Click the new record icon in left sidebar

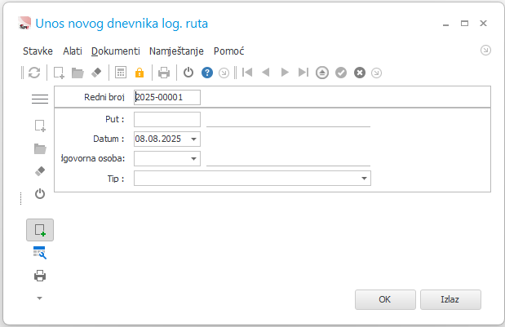40,126
